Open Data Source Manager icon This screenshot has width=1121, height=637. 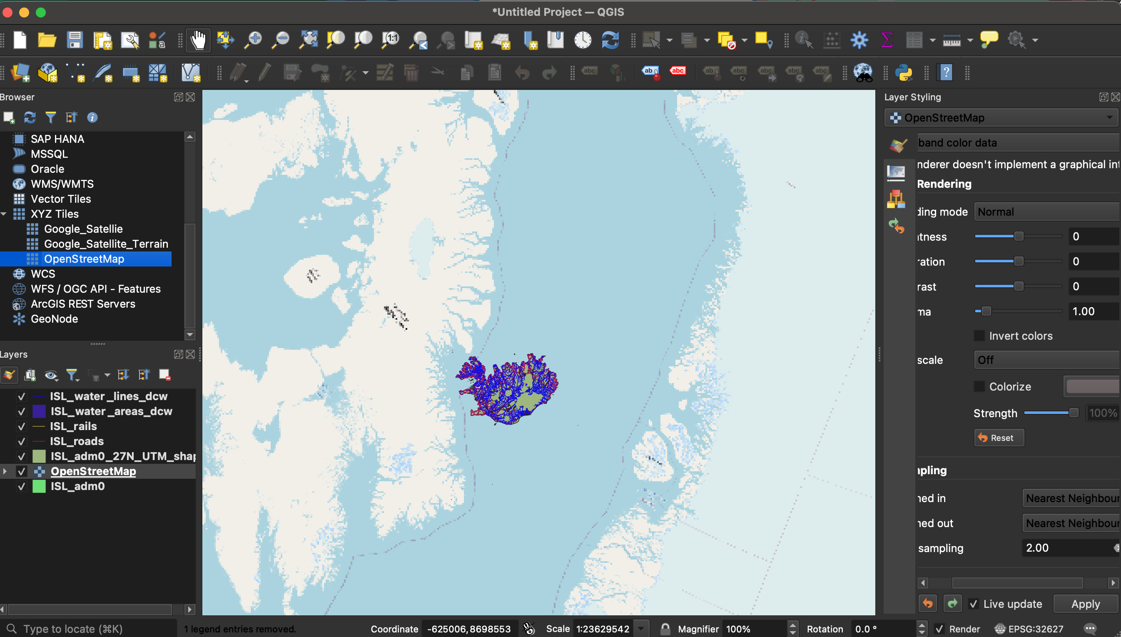point(20,72)
